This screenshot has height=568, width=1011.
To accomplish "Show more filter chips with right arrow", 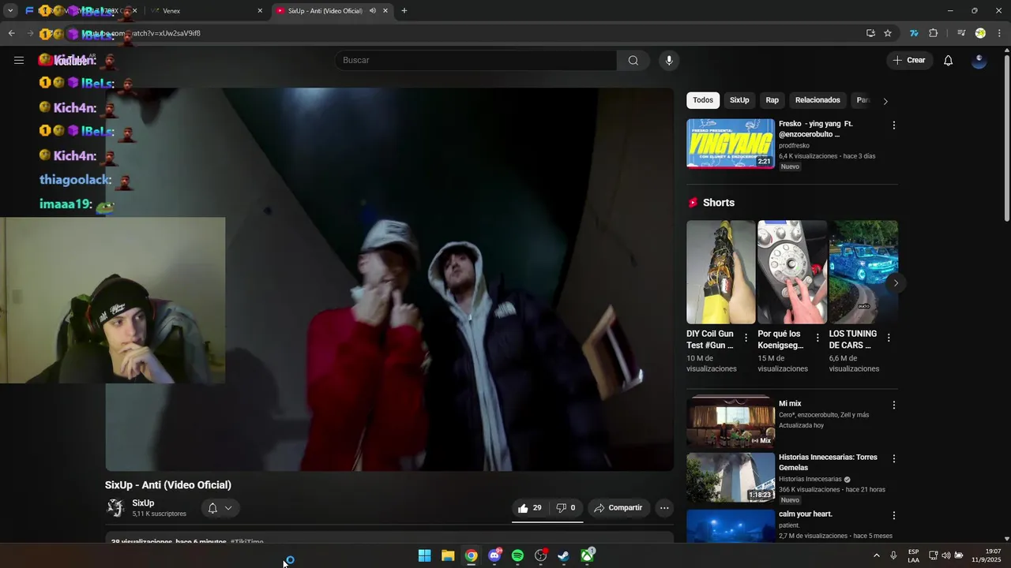I will click(885, 101).
